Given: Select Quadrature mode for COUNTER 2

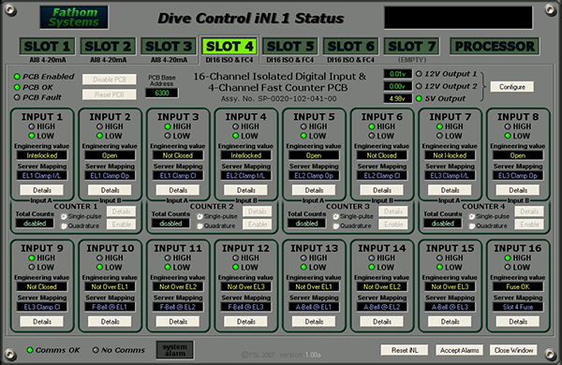Looking at the screenshot, I should click(200, 226).
